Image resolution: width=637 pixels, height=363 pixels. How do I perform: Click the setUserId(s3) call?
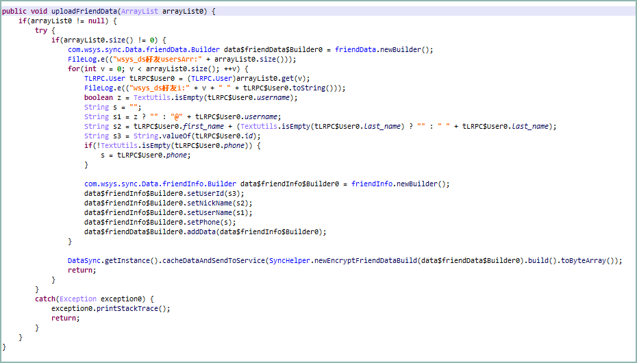click(214, 193)
